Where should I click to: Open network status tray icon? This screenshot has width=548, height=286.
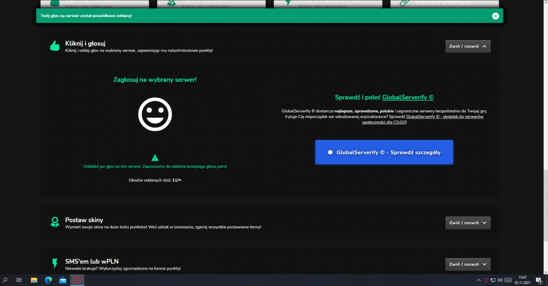(x=493, y=280)
